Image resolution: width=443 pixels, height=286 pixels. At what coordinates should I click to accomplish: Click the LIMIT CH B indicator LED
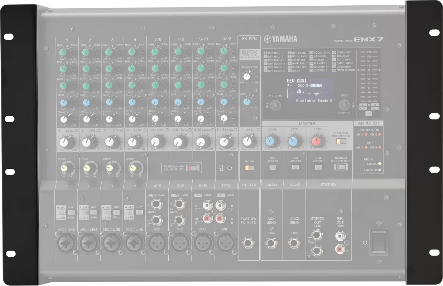click(379, 147)
